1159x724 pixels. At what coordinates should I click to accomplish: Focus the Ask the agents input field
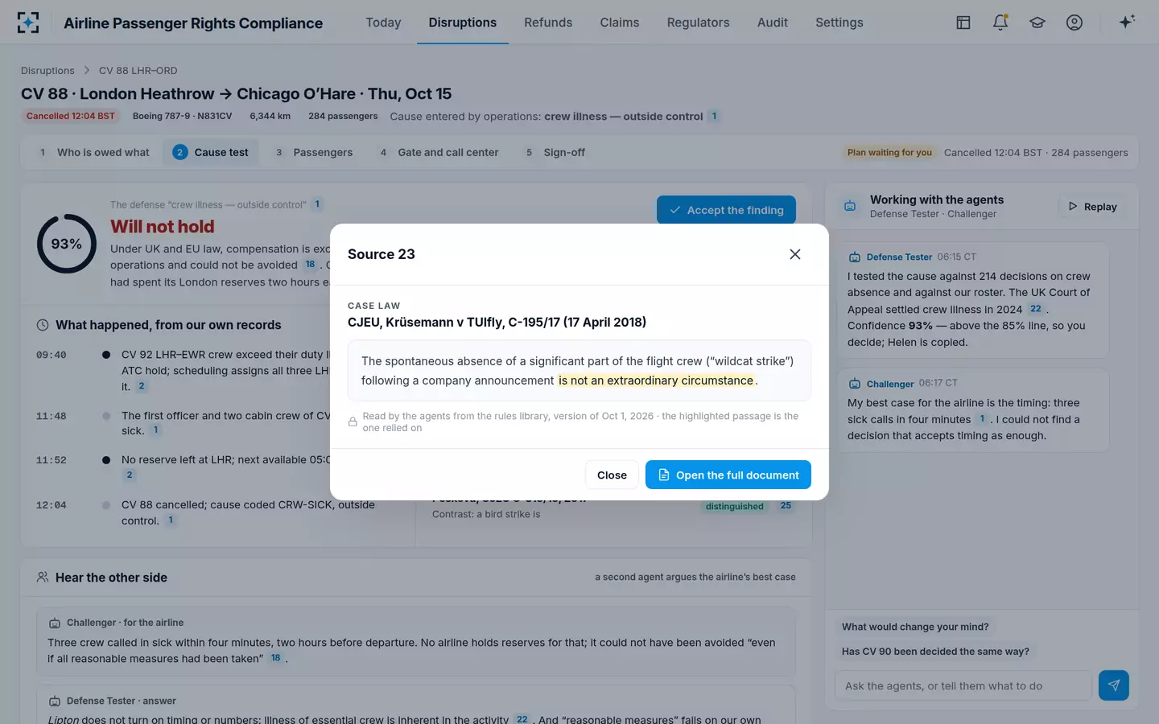963,685
